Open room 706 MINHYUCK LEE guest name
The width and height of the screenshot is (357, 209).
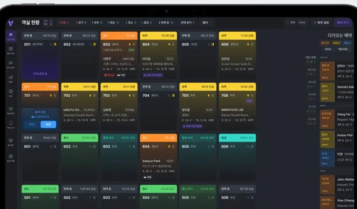click(x=232, y=110)
